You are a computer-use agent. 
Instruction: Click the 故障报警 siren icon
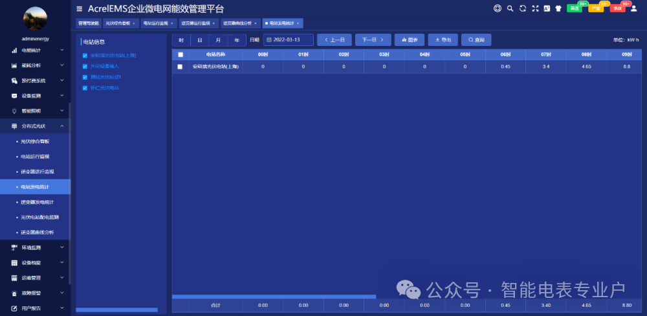[14, 293]
